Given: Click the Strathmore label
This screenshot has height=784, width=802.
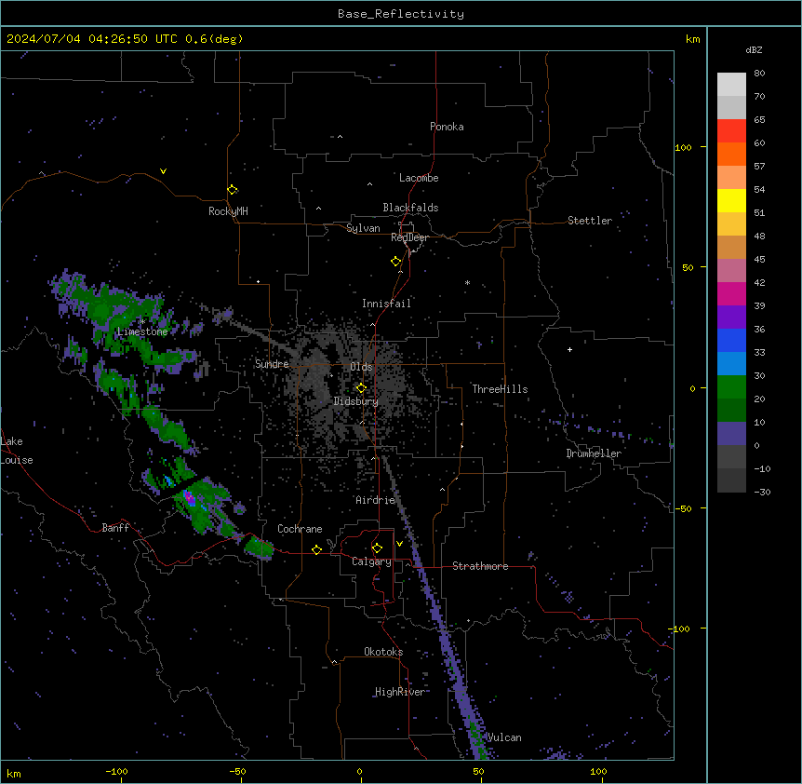Looking at the screenshot, I should (x=480, y=566).
